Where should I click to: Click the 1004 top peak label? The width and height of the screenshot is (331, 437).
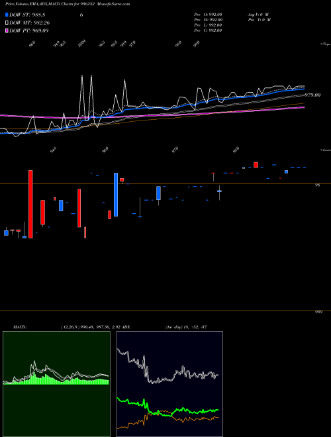point(82,44)
